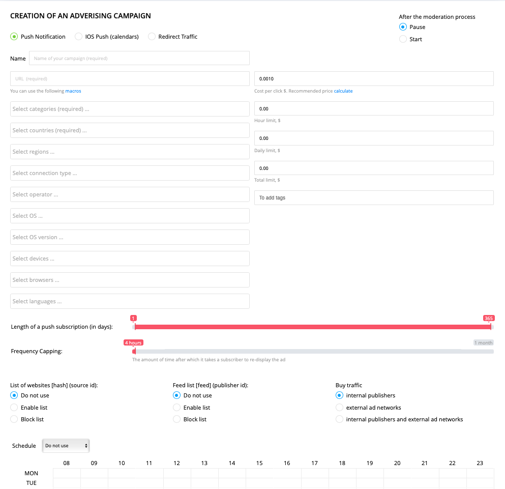
Task: Open the Select categories dropdown
Action: click(x=130, y=109)
